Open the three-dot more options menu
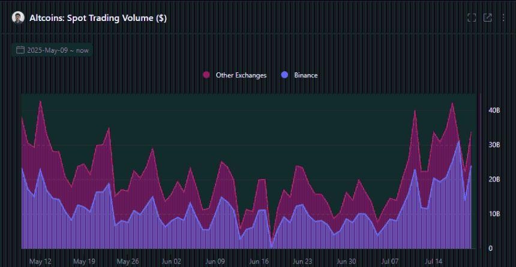The height and width of the screenshot is (267, 516). tap(503, 18)
